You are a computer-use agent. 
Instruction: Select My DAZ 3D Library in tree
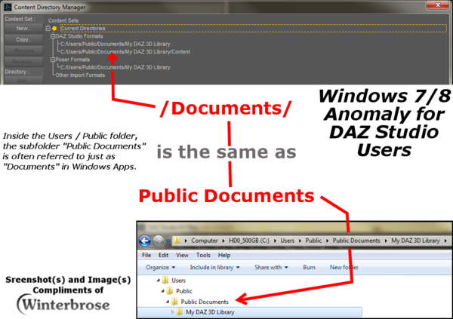(x=210, y=312)
